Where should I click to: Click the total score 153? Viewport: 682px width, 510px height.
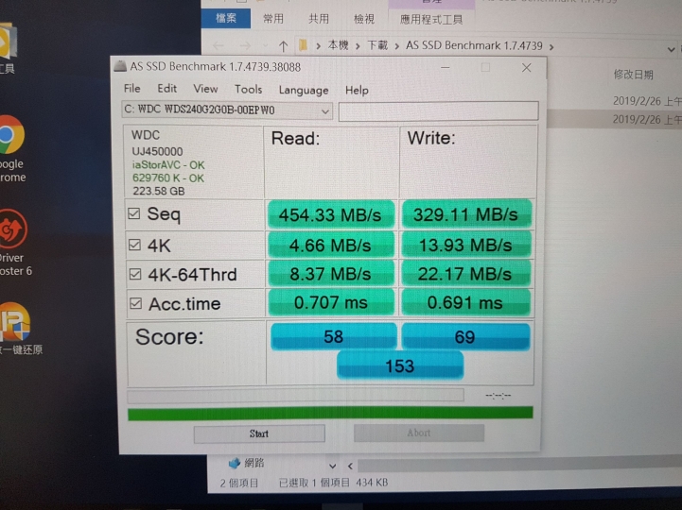(x=400, y=365)
